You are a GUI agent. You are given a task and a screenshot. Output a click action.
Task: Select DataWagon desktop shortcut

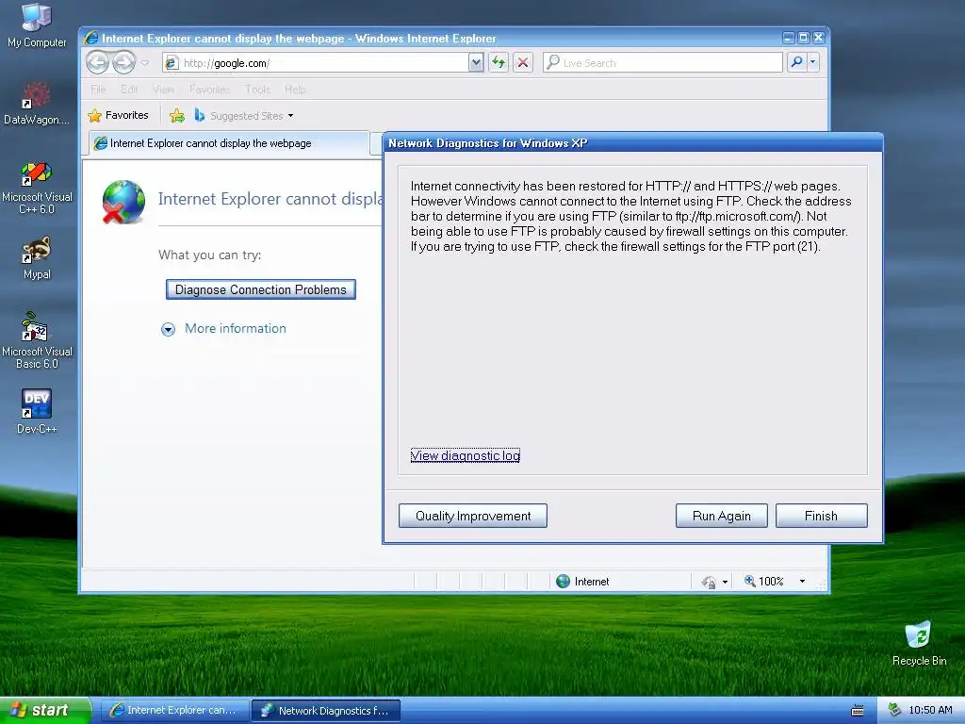(37, 103)
